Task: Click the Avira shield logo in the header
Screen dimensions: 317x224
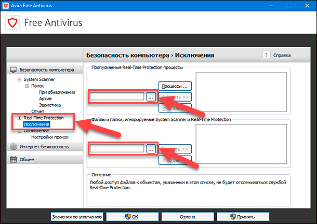Action: tap(12, 22)
